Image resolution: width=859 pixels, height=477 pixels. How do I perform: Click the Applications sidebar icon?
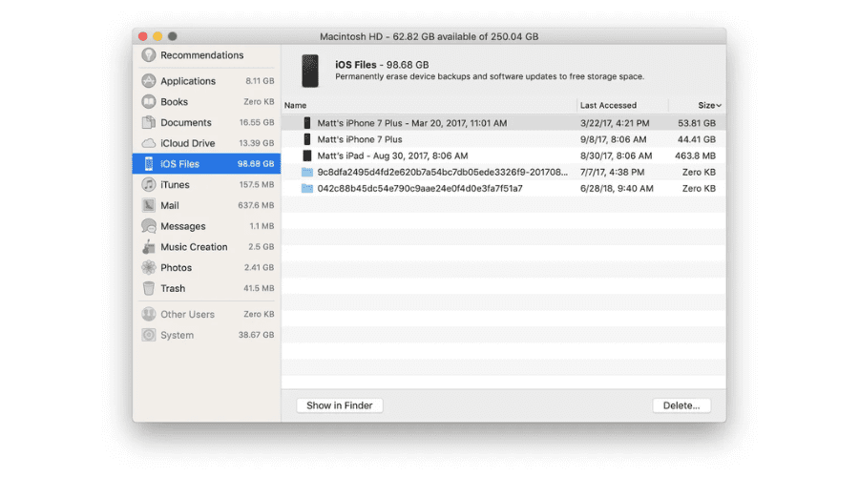coord(149,80)
